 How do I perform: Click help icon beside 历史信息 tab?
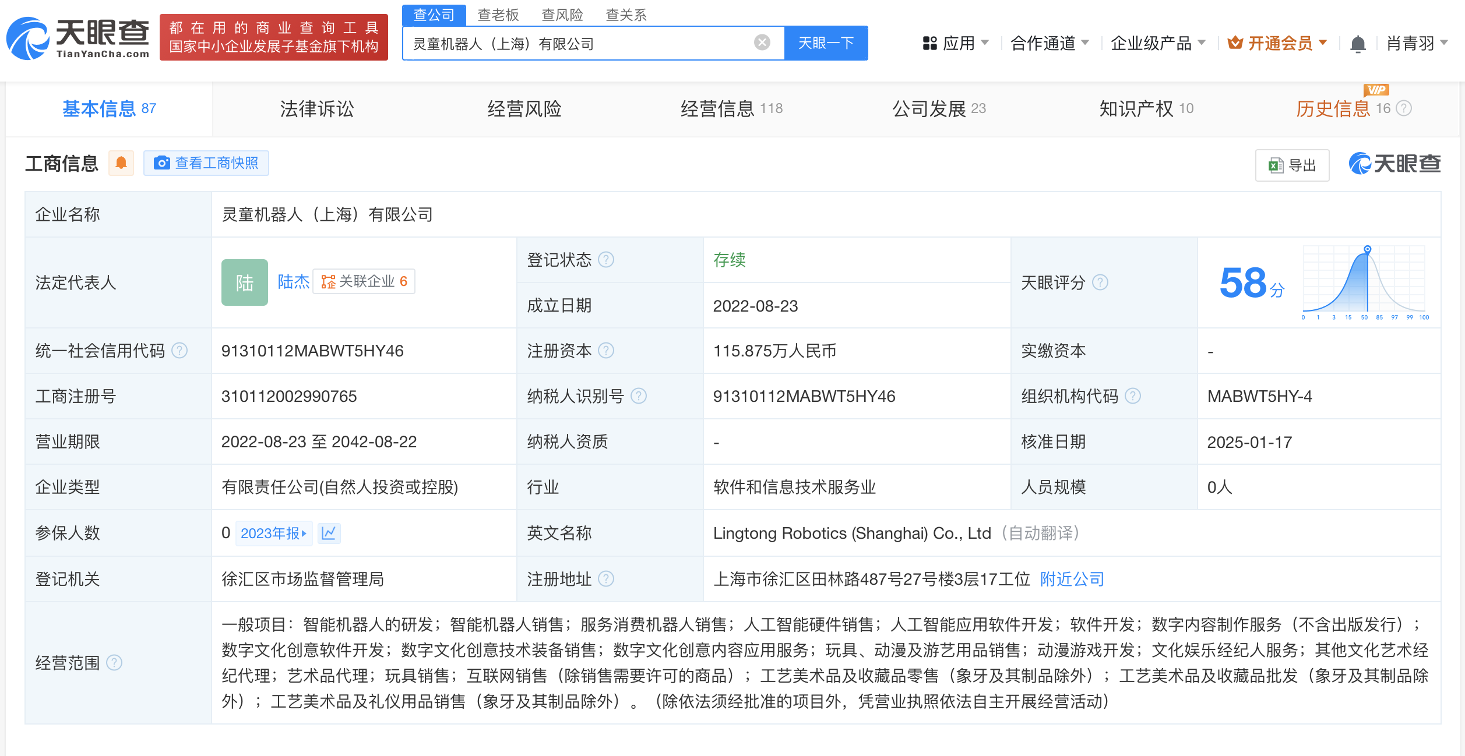(x=1404, y=108)
